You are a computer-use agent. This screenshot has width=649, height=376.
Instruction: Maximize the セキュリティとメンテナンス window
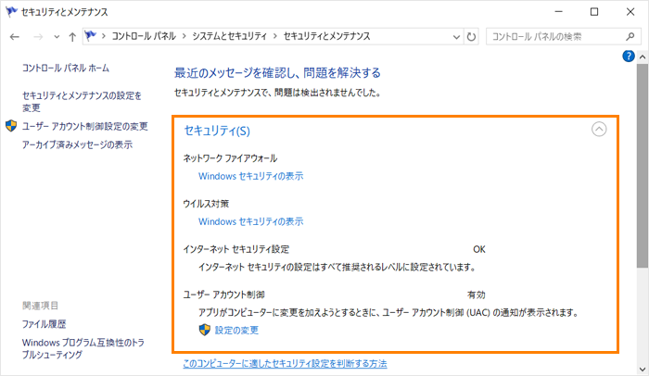click(x=594, y=12)
